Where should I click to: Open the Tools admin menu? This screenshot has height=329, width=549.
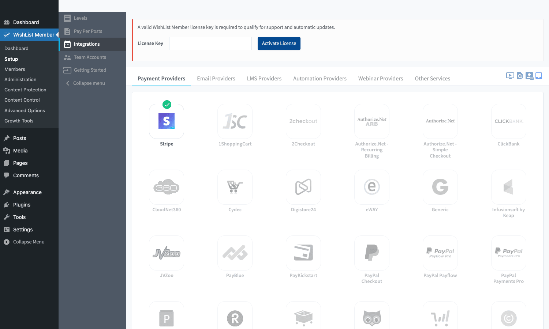pos(29,217)
